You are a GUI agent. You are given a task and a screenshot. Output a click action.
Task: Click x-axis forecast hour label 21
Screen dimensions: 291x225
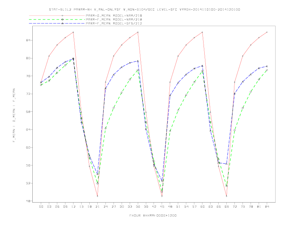(x=97, y=207)
